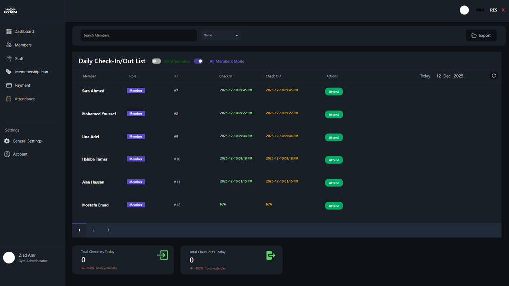This screenshot has height=286, width=509.
Task: Click the Staff icon in sidebar
Action: click(x=9, y=58)
